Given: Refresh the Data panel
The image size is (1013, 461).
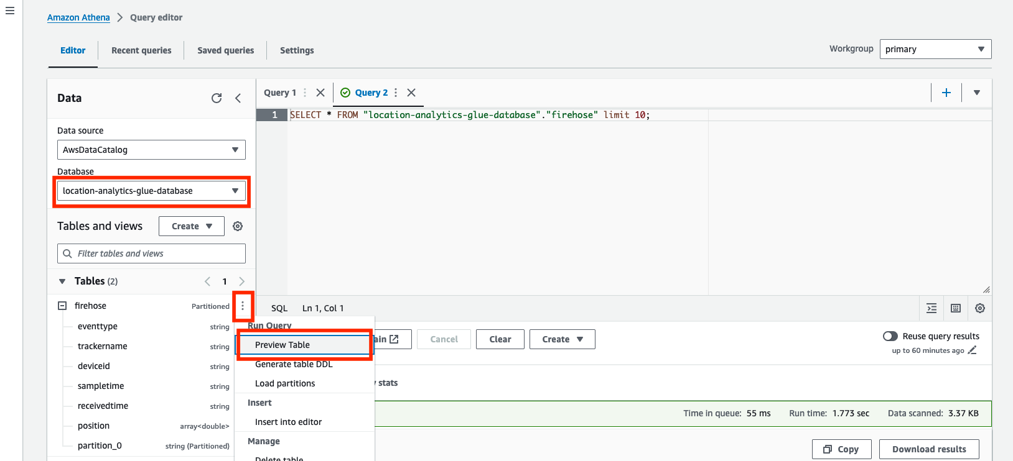Looking at the screenshot, I should tap(217, 98).
